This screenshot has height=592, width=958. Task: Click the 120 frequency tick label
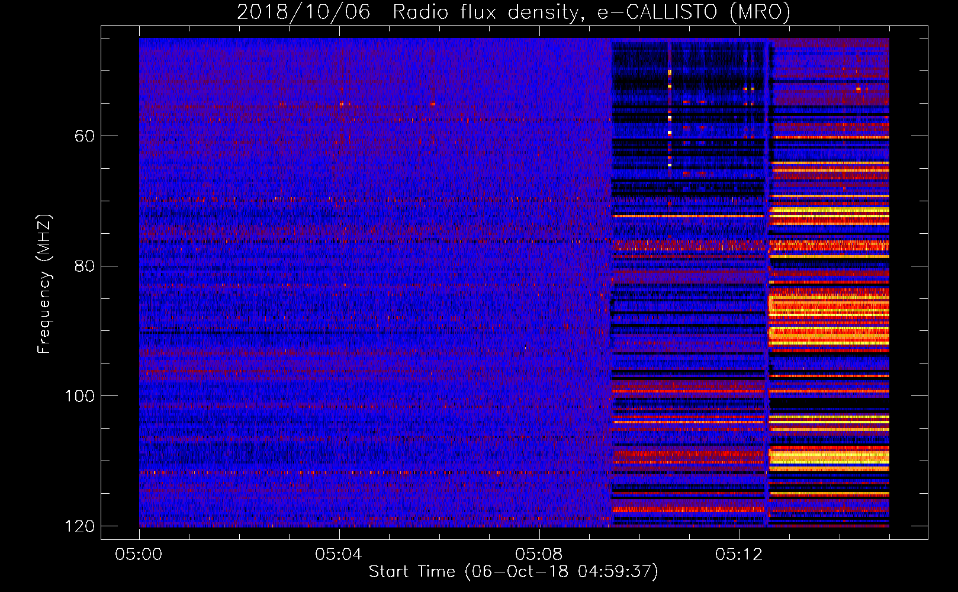(x=79, y=526)
